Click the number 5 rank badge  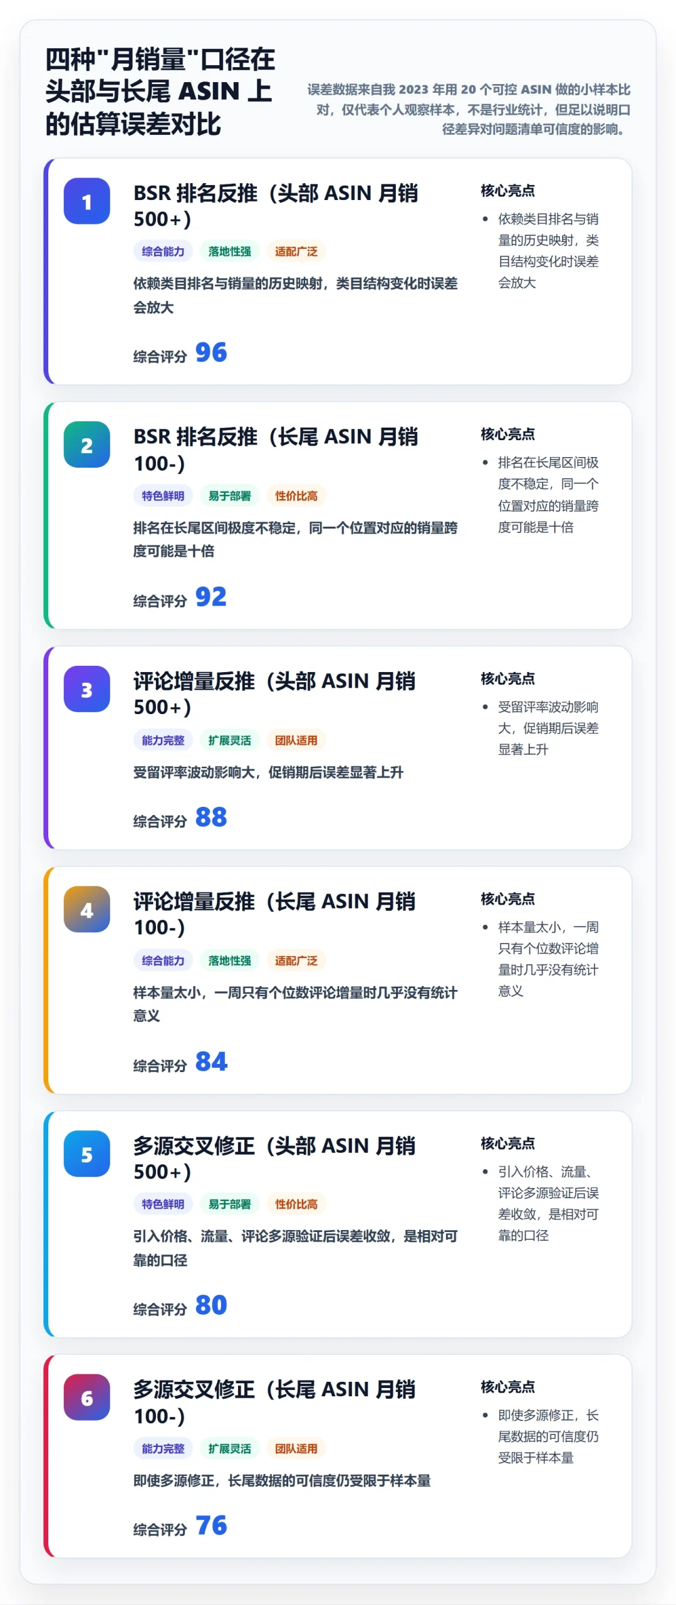pyautogui.click(x=87, y=1154)
